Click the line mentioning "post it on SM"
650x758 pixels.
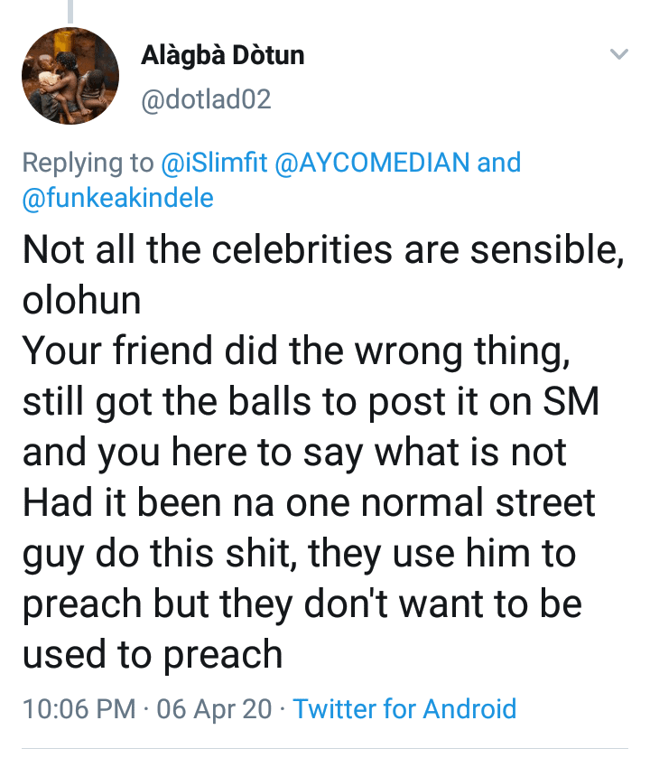pyautogui.click(x=311, y=402)
